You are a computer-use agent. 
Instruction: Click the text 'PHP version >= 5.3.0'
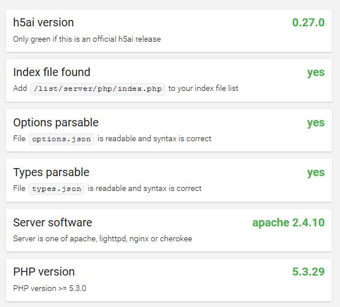click(50, 288)
